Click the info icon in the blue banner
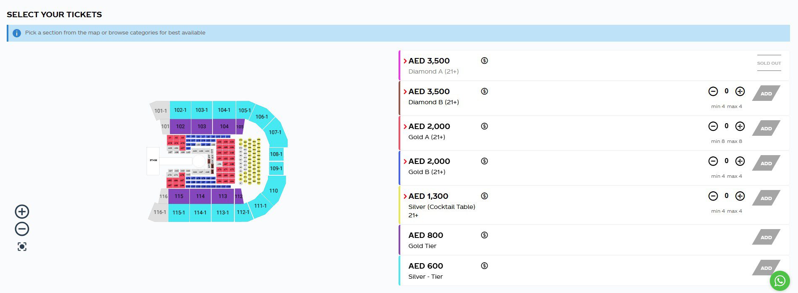Screen dimensions: 798x293 (17, 33)
